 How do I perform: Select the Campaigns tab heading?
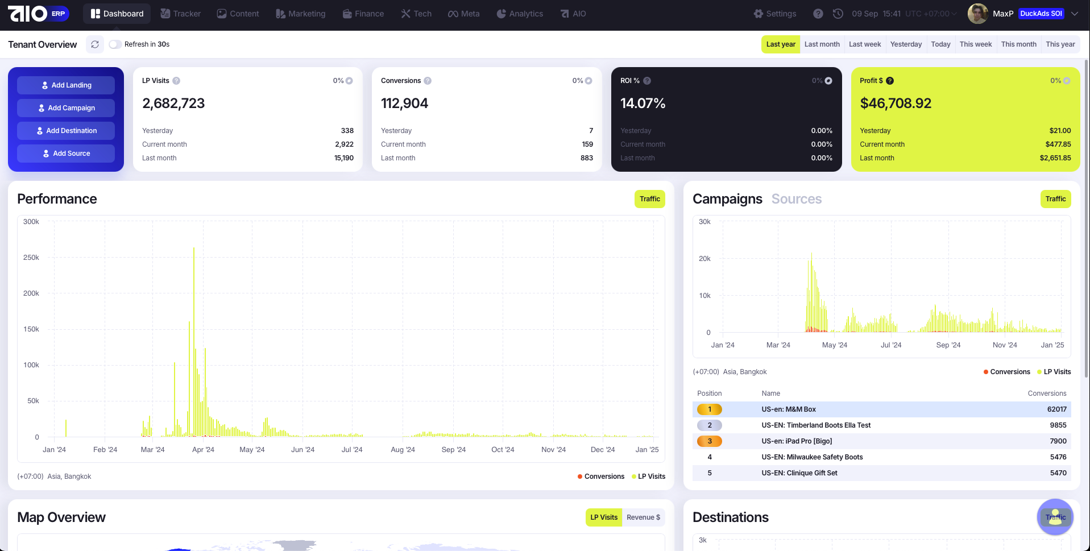[727, 199]
